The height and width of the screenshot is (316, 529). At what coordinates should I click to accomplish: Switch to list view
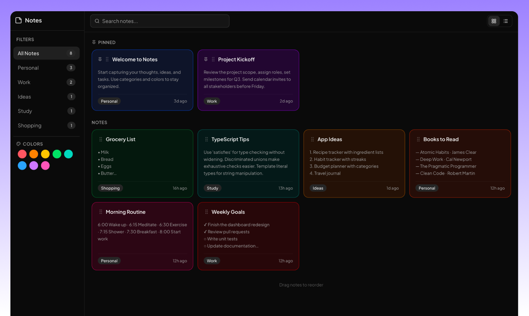(506, 21)
